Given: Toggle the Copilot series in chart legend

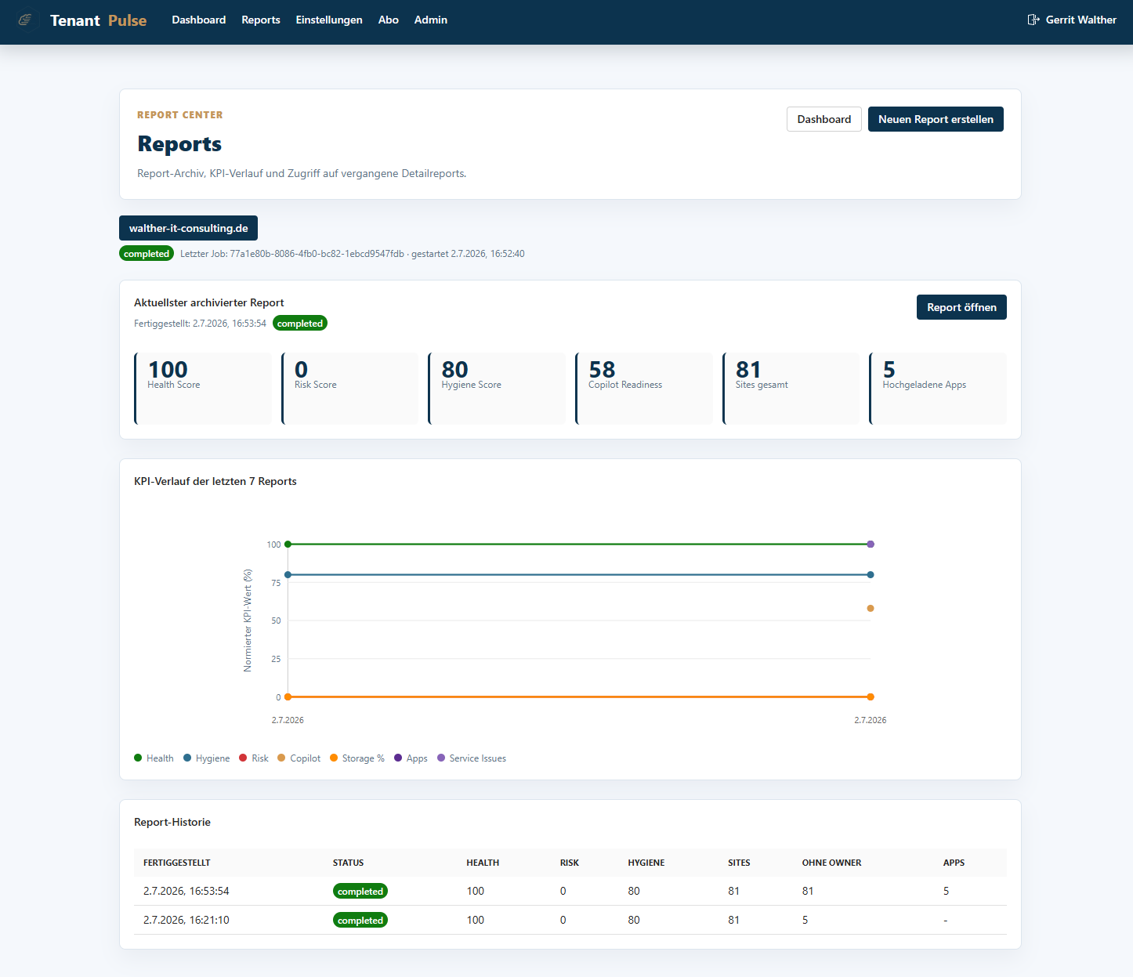Looking at the screenshot, I should point(299,758).
